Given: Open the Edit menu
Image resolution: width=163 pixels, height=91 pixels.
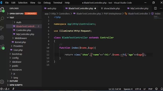Looking at the screenshot, I should pos(13,3).
